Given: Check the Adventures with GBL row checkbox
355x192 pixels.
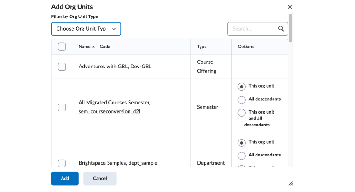Looking at the screenshot, I should 62,67.
